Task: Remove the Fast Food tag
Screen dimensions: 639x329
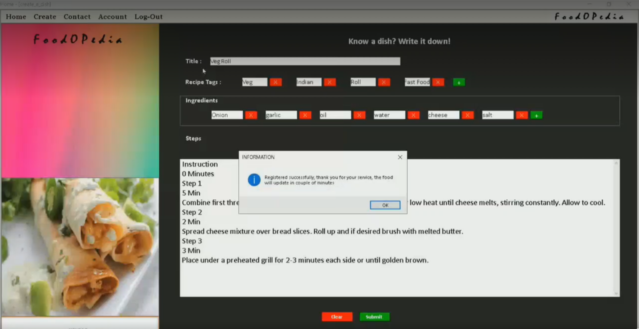Action: point(438,82)
